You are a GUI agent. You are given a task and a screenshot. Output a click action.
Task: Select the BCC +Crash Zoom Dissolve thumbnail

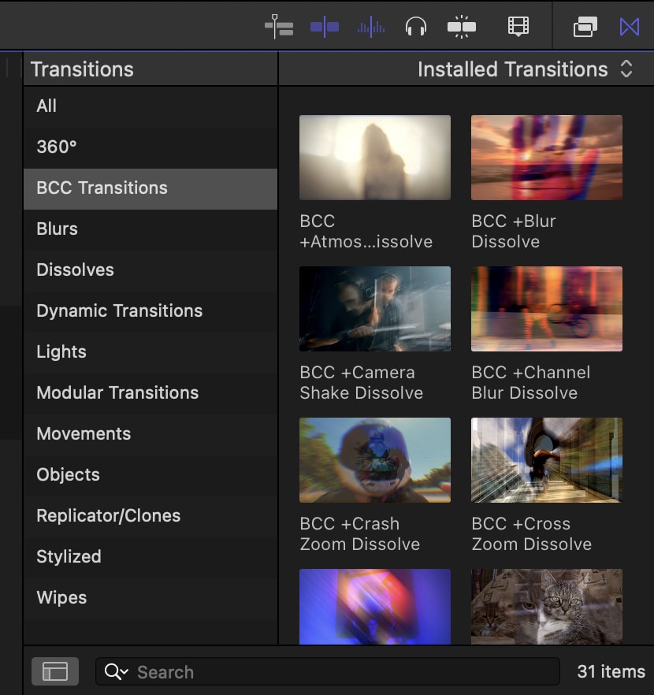coord(375,460)
